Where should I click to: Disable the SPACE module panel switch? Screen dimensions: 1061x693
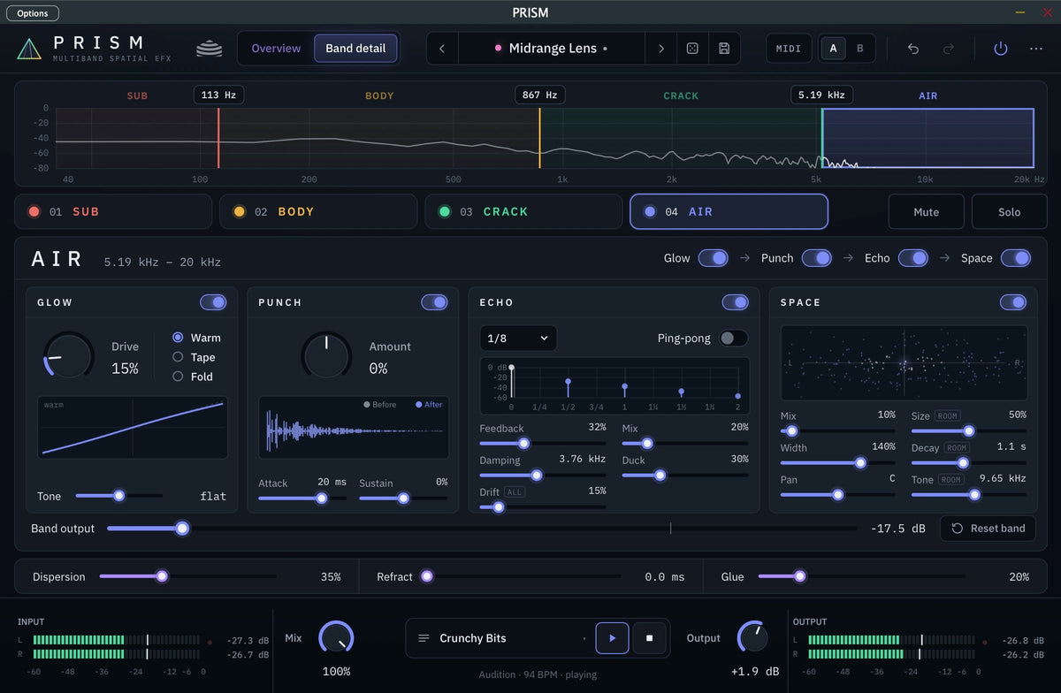coord(1013,302)
